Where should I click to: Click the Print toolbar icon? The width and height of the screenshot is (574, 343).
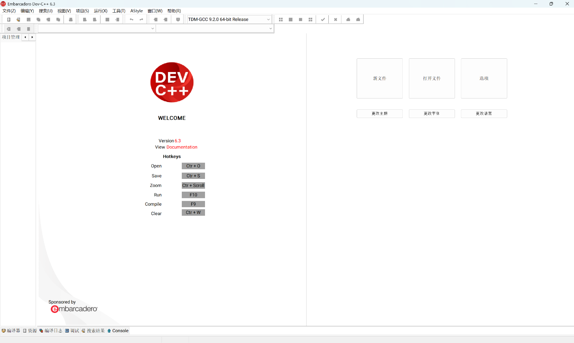pos(71,20)
